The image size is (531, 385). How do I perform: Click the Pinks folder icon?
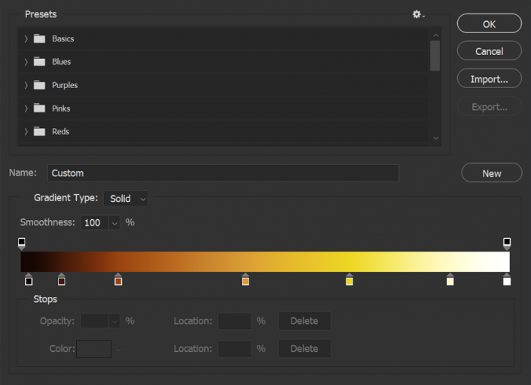[39, 108]
